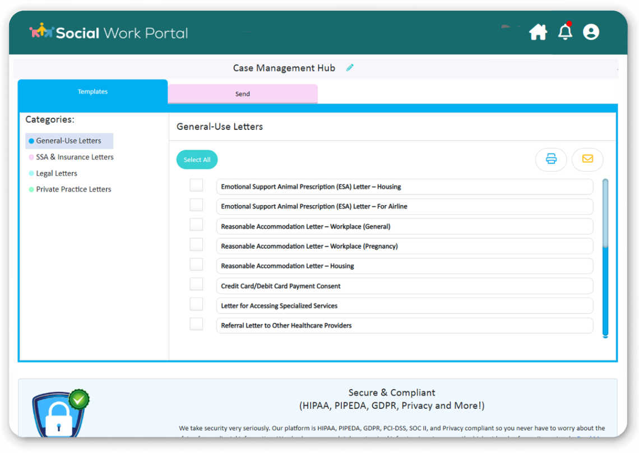
Task: Select the General-Use Letters category
Action: pos(69,141)
